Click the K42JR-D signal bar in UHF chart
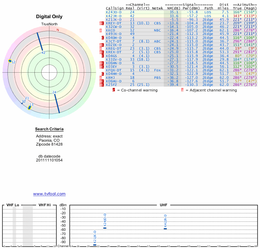The height and width of the screenshot is (249, 260). pos(165,229)
